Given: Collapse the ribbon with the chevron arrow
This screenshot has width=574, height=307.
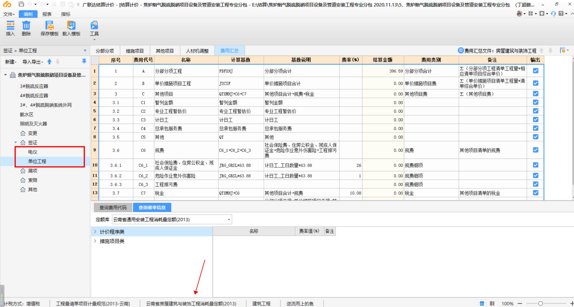Looking at the screenshot, I should 571,14.
